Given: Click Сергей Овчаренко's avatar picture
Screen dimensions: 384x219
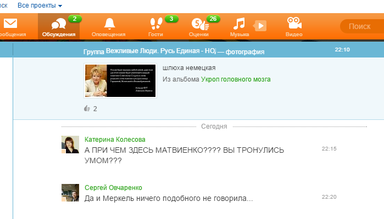Looking at the screenshot, I should point(70,192).
